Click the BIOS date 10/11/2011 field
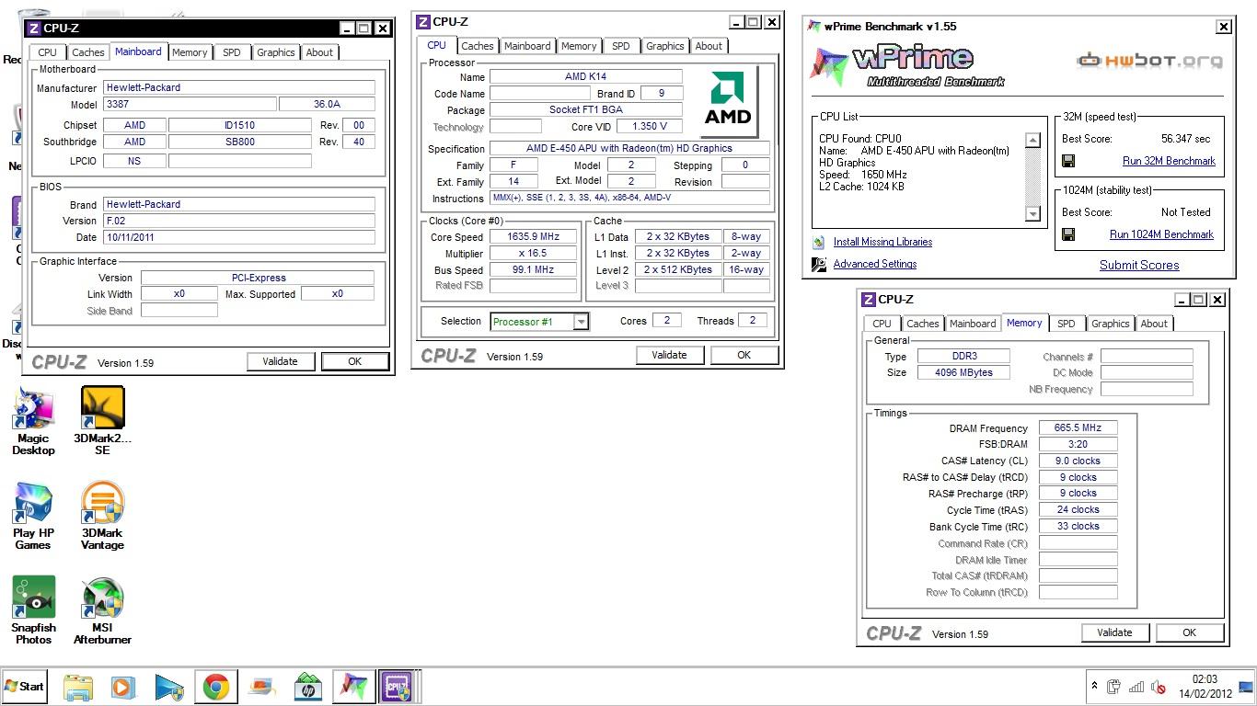Image resolution: width=1257 pixels, height=706 pixels. [x=239, y=237]
